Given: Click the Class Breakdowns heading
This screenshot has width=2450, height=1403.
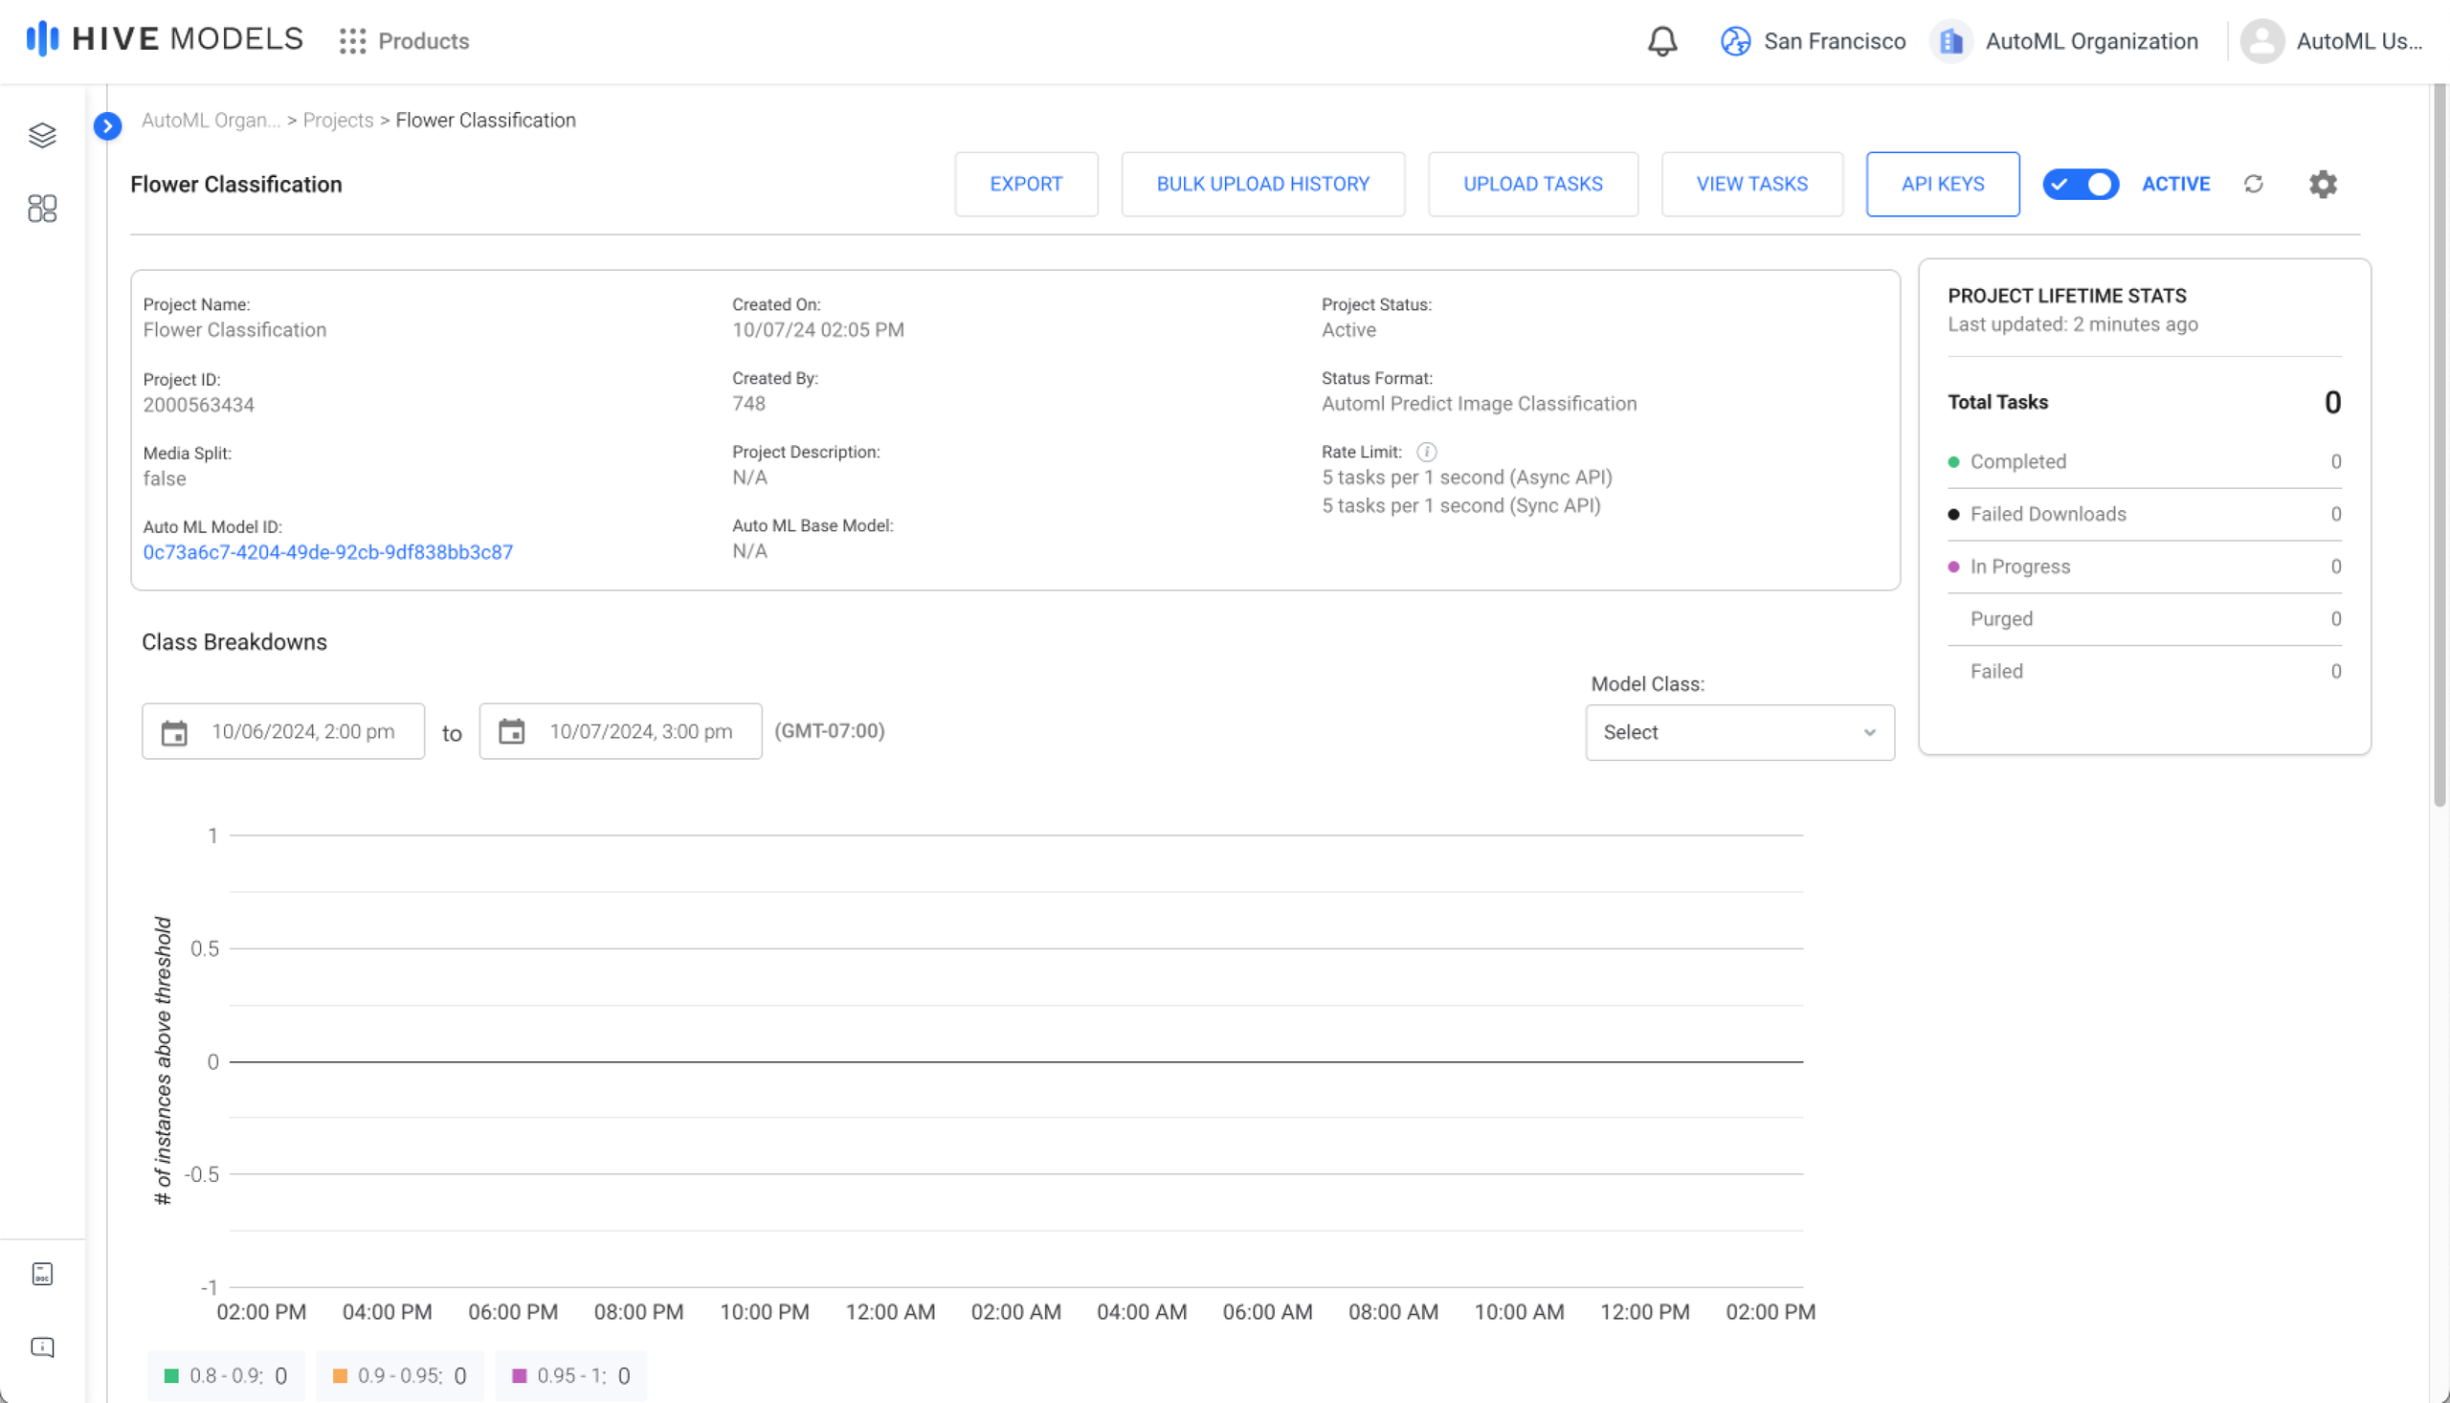Looking at the screenshot, I should click(234, 643).
